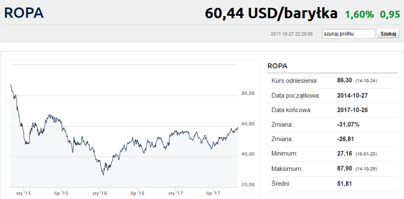The image size is (404, 199).
Task: Click the Data początkowa date 2014-10-27
Action: [353, 95]
